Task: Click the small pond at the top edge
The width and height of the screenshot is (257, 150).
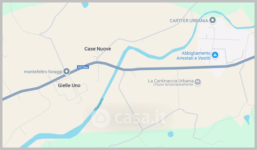Action: 85,5
